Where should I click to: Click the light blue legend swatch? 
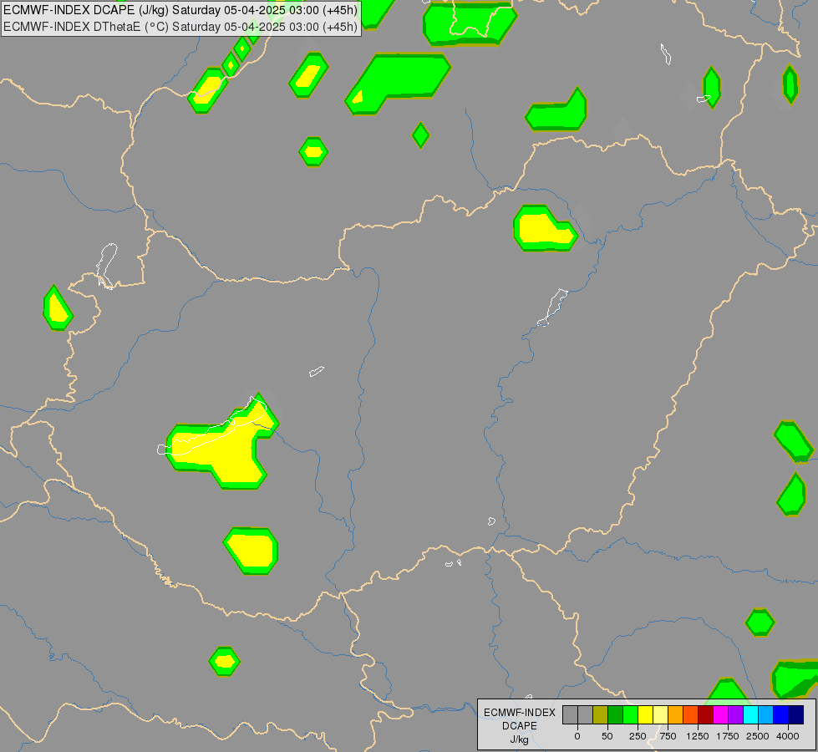tap(766, 715)
